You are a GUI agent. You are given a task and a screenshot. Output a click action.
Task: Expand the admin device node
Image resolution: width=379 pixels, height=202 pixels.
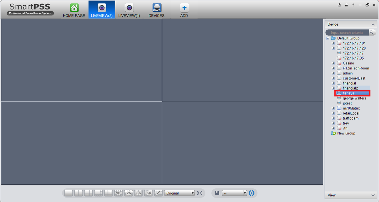(x=333, y=73)
